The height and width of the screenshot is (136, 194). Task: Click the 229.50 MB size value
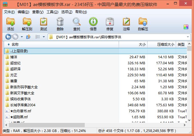136,75
